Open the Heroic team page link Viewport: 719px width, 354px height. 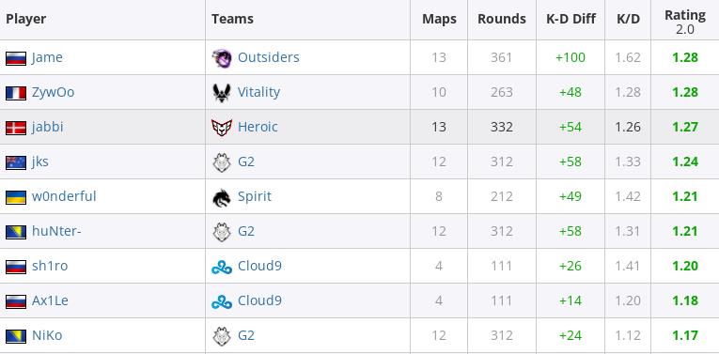click(x=258, y=127)
